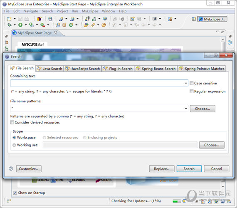The image size is (237, 208).
Task: Switch to the Plug-in Search tab
Action: 118,69
